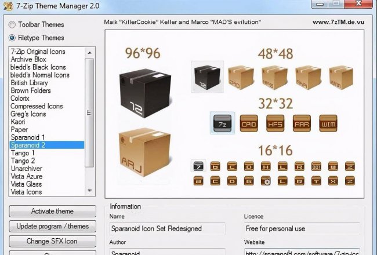Click the 16*16 001 icon
This screenshot has width=377, height=255.
(x=316, y=166)
